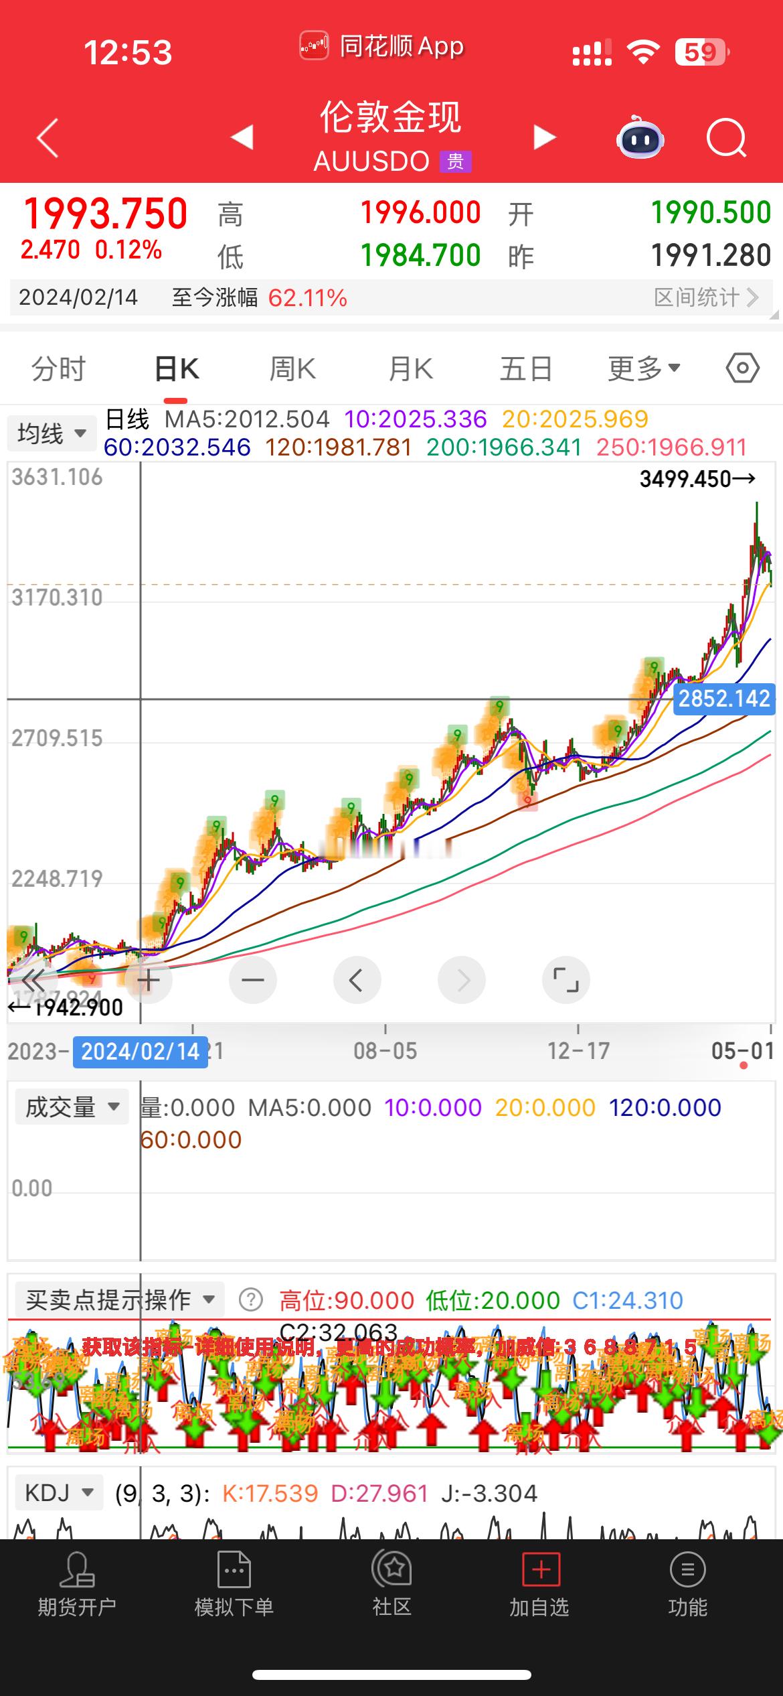Viewport: 783px width, 1696px height.
Task: Open the 均线 indicator dropdown
Action: [x=52, y=433]
